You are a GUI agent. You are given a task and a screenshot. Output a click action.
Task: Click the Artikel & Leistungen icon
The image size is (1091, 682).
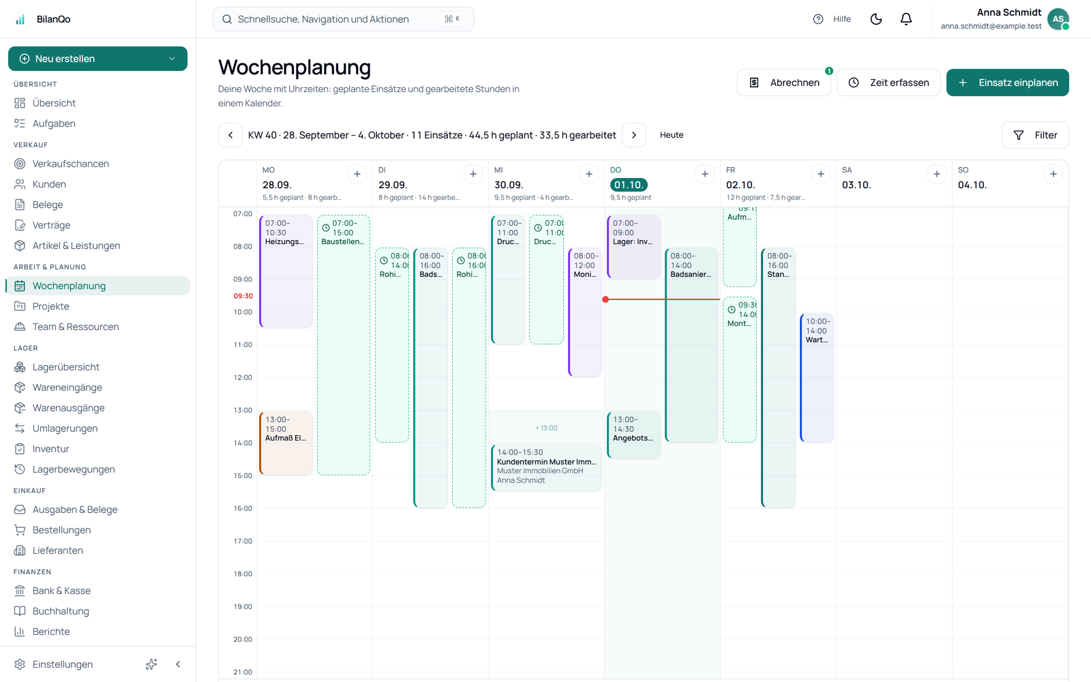pos(20,246)
